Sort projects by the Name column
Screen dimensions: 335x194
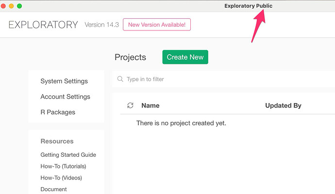coord(150,105)
